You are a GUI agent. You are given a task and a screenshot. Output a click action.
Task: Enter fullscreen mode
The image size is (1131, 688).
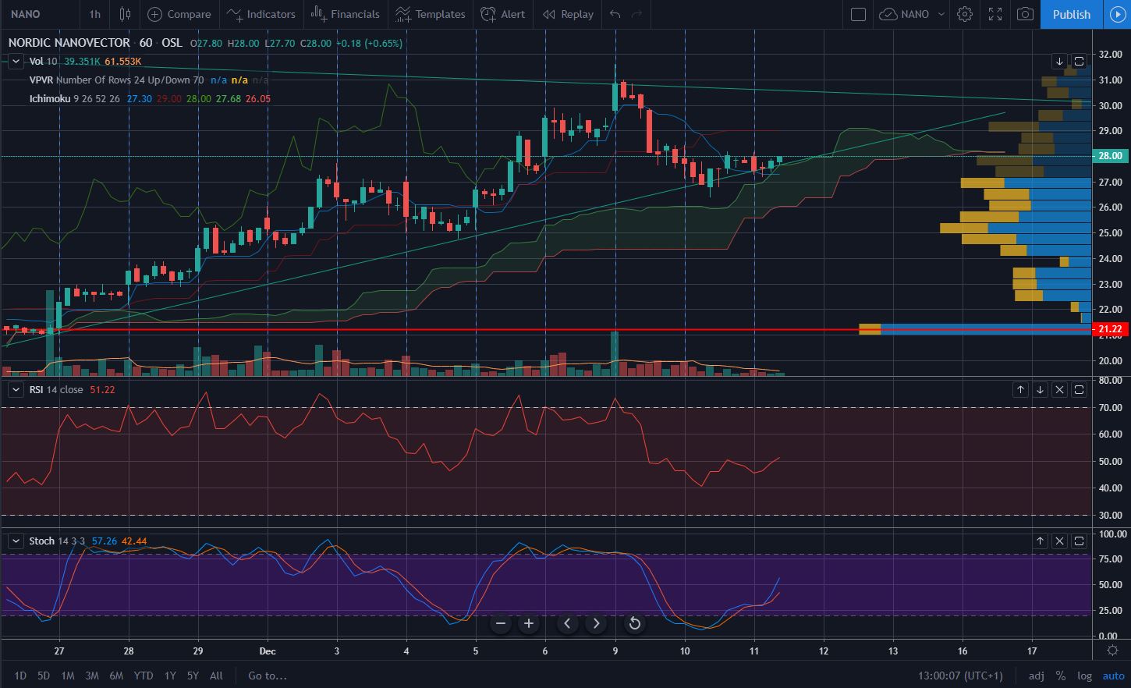point(995,14)
